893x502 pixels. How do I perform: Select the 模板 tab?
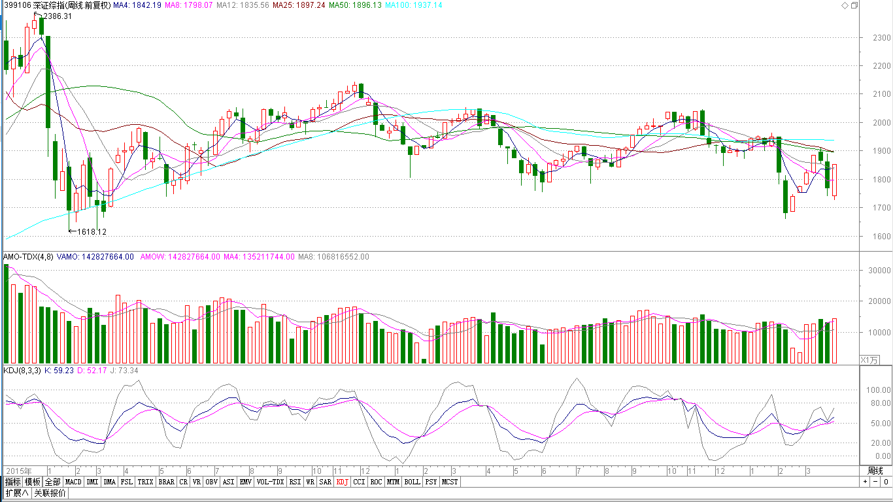pyautogui.click(x=33, y=482)
